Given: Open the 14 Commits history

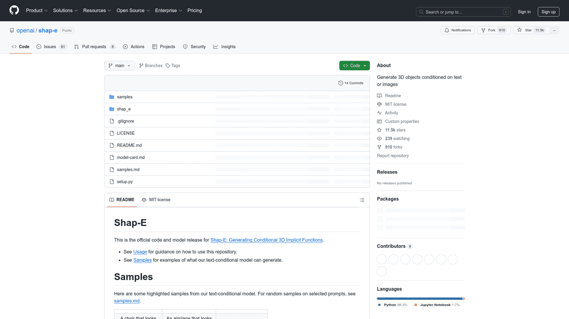Looking at the screenshot, I should click(351, 83).
